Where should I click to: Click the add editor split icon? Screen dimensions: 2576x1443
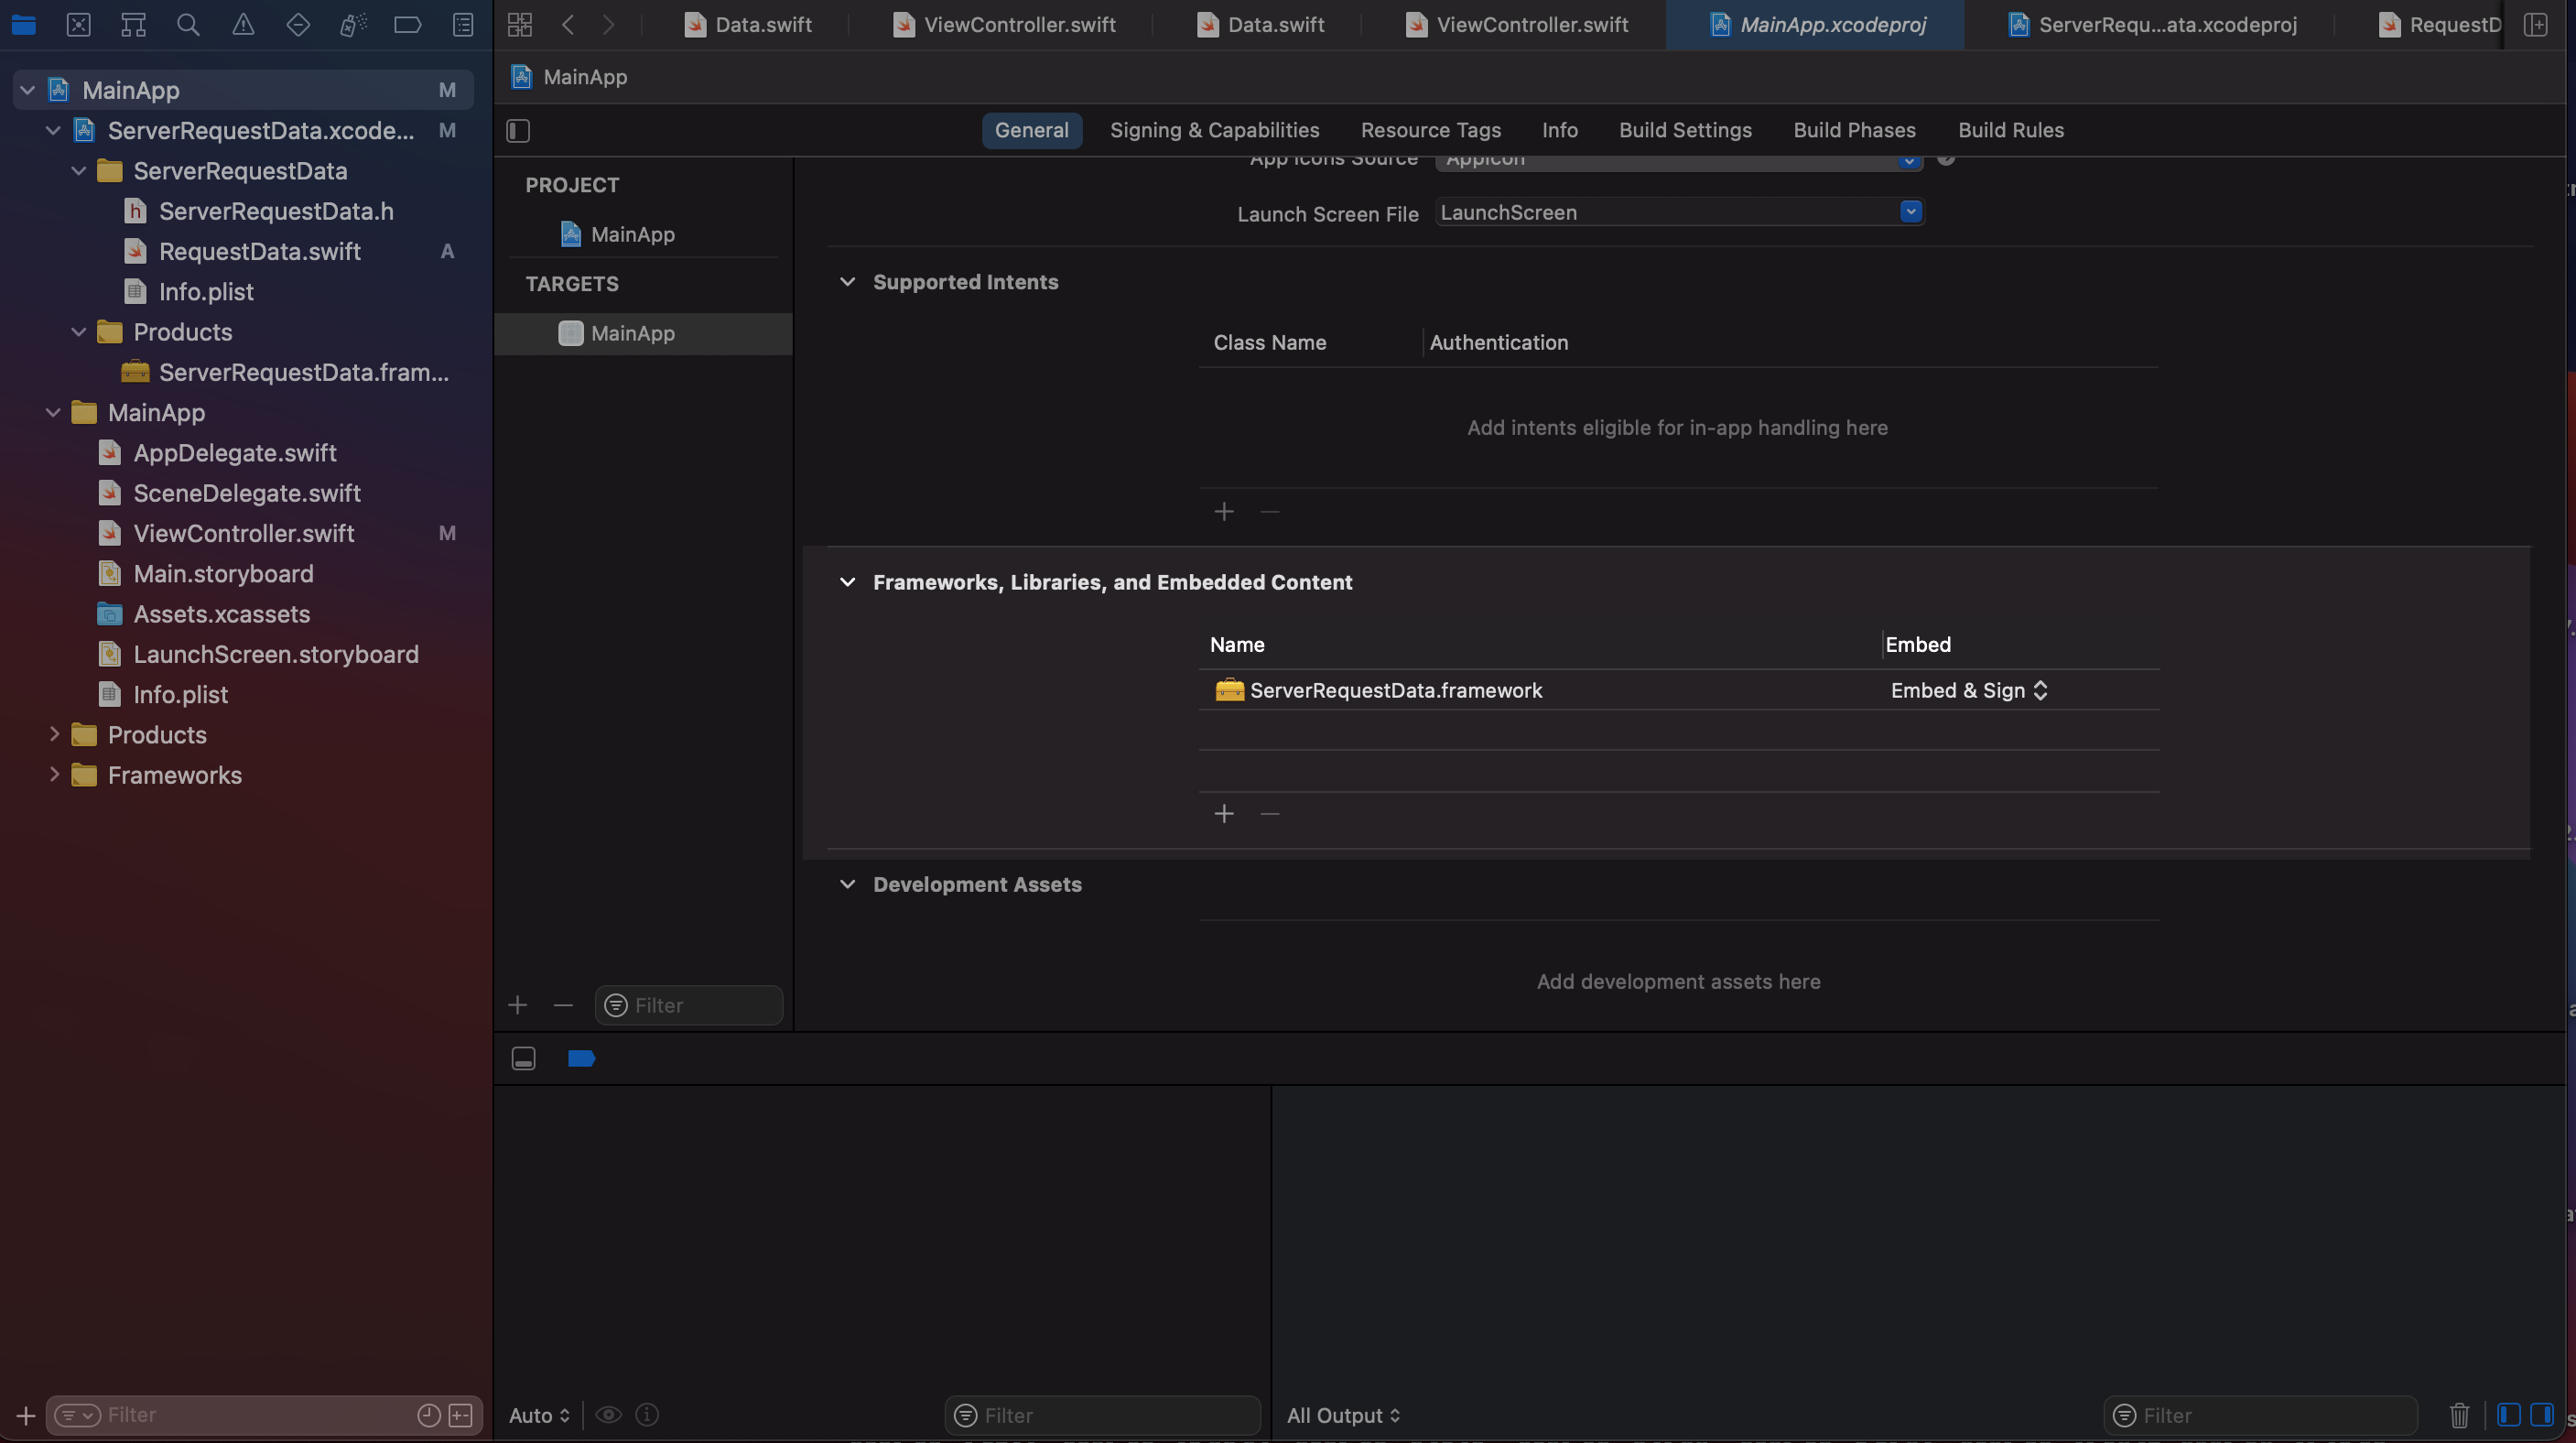(2535, 24)
